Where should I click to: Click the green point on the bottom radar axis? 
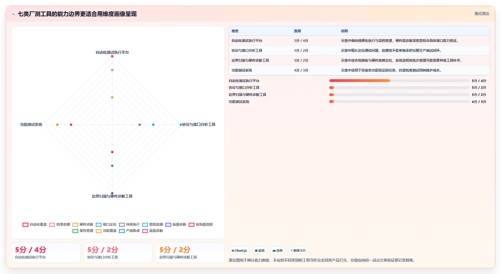[112, 166]
